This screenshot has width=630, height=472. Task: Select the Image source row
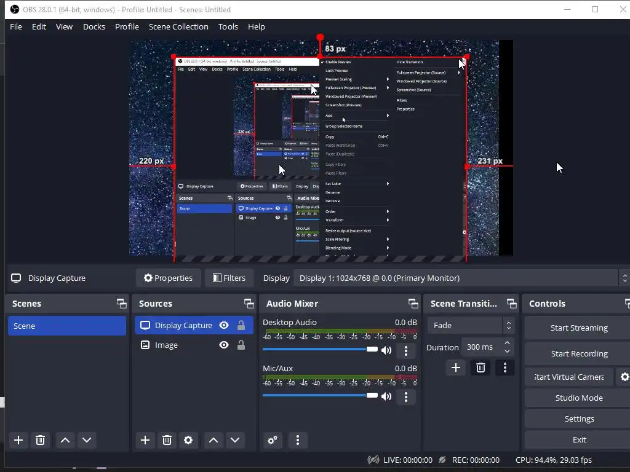click(x=194, y=345)
